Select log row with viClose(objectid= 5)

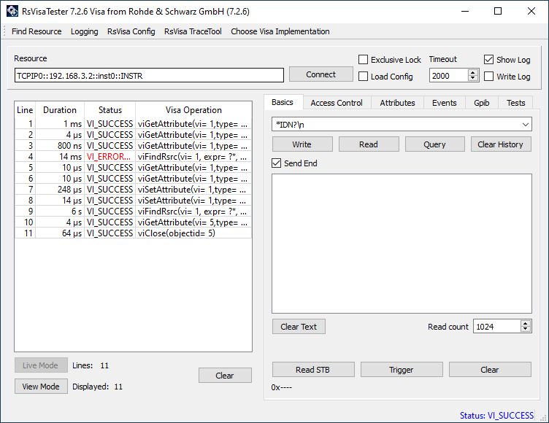point(133,233)
